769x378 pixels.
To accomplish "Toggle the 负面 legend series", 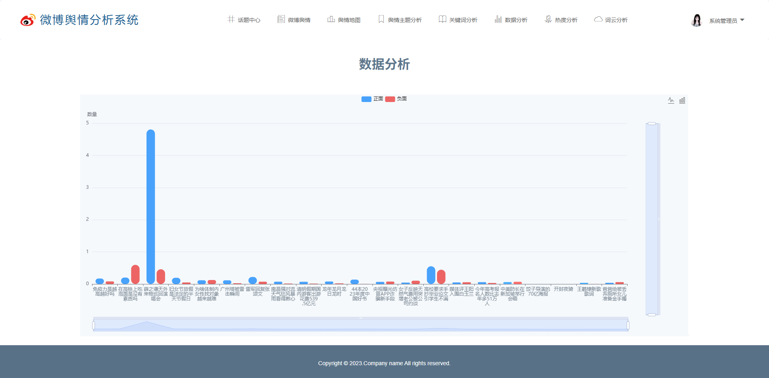I will tap(396, 99).
